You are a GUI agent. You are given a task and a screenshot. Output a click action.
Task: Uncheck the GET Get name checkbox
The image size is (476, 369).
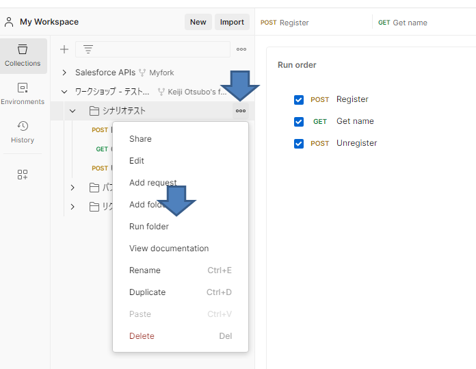click(298, 122)
